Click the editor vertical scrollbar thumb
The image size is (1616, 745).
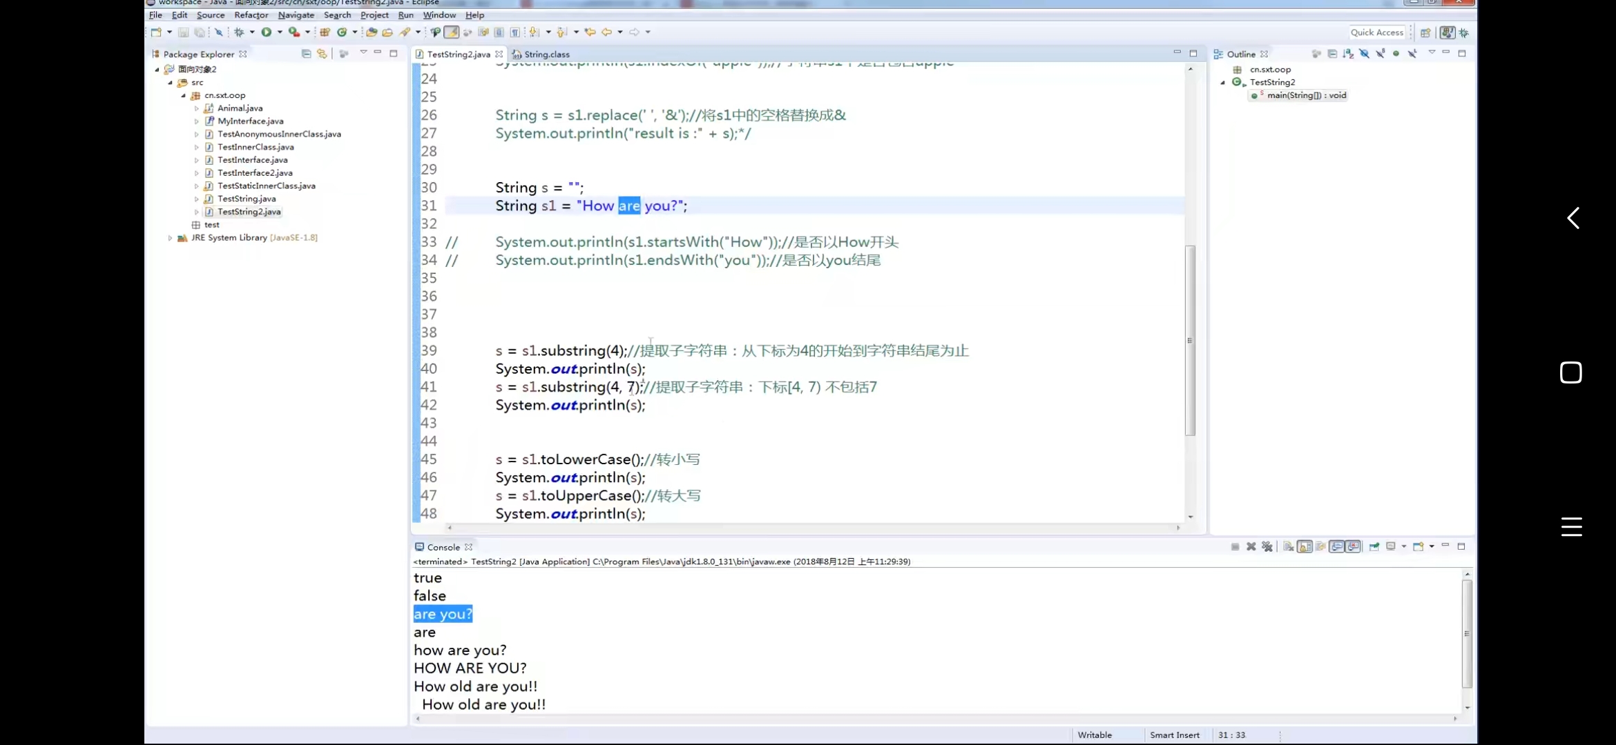point(1190,341)
